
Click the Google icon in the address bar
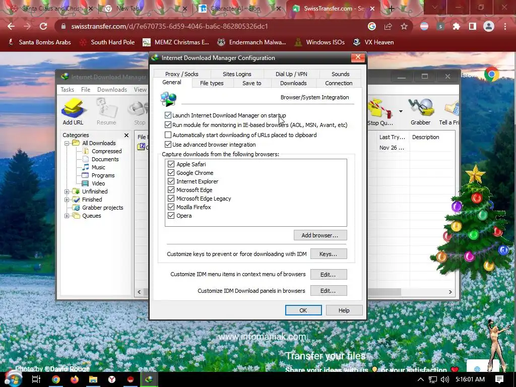(372, 26)
